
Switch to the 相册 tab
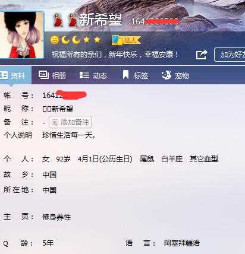point(52,75)
